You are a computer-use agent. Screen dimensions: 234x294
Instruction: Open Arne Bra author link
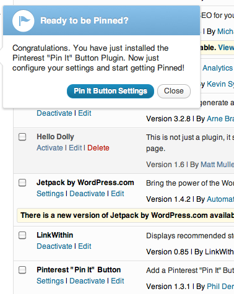(x=220, y=119)
